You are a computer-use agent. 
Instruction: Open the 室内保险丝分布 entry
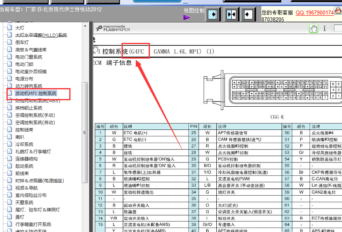click(31, 196)
